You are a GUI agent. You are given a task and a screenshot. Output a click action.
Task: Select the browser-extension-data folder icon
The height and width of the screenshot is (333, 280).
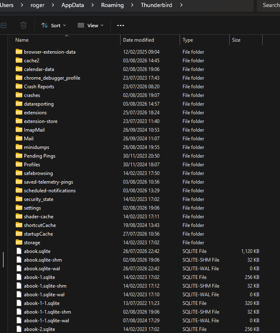point(19,52)
